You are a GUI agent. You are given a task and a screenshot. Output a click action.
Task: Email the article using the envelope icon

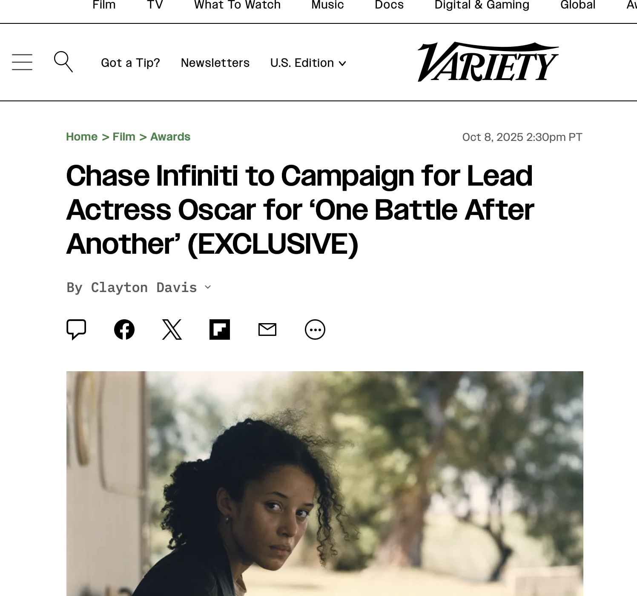point(267,330)
